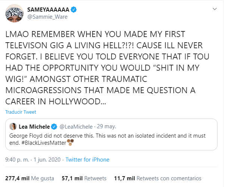The width and height of the screenshot is (225, 187).
Task: Select the Lea Michele name in quoted tweet
Action: (x=34, y=126)
